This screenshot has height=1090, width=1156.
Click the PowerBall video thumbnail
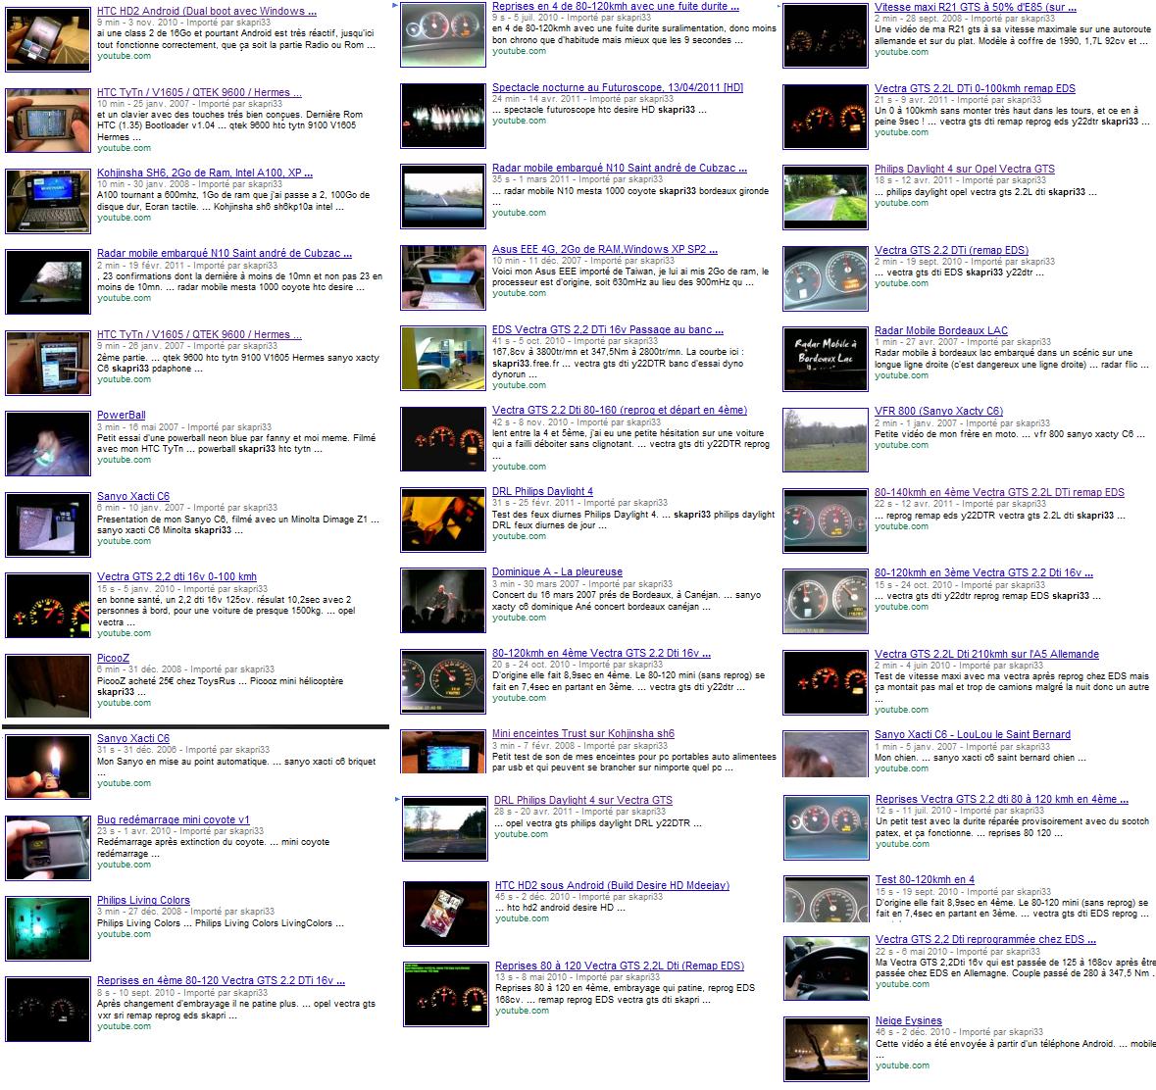coord(48,444)
